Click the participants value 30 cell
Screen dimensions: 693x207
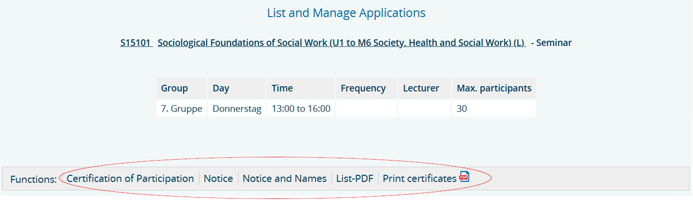pyautogui.click(x=494, y=108)
